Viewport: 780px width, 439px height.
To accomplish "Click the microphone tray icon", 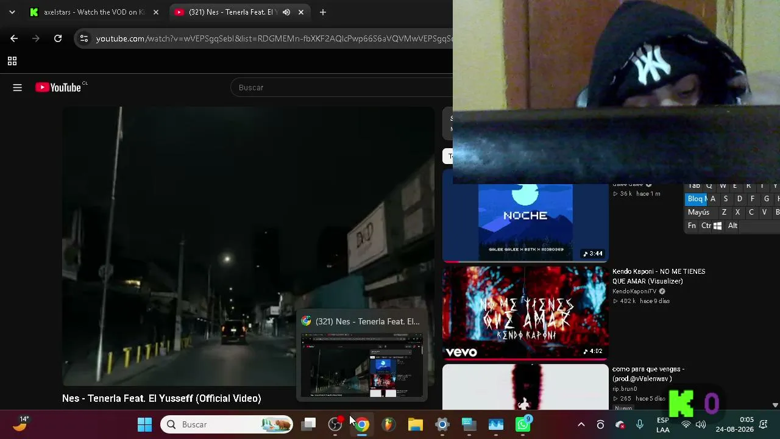I will tap(640, 424).
